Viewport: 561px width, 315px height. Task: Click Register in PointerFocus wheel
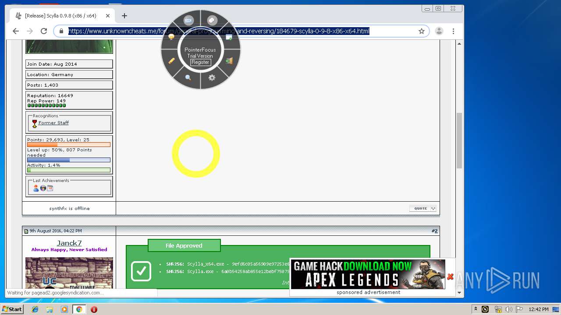click(200, 62)
